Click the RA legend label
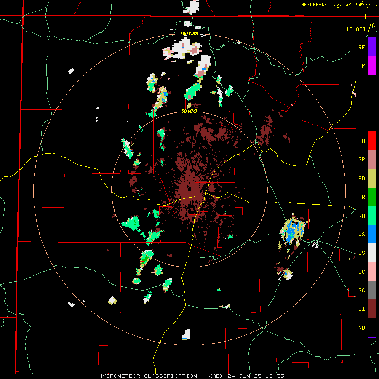This screenshot has height=379, width=379. pos(361,216)
